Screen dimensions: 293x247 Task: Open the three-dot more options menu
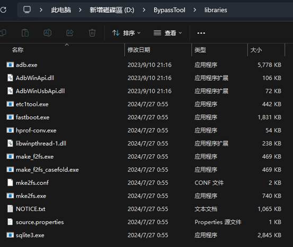click(201, 33)
